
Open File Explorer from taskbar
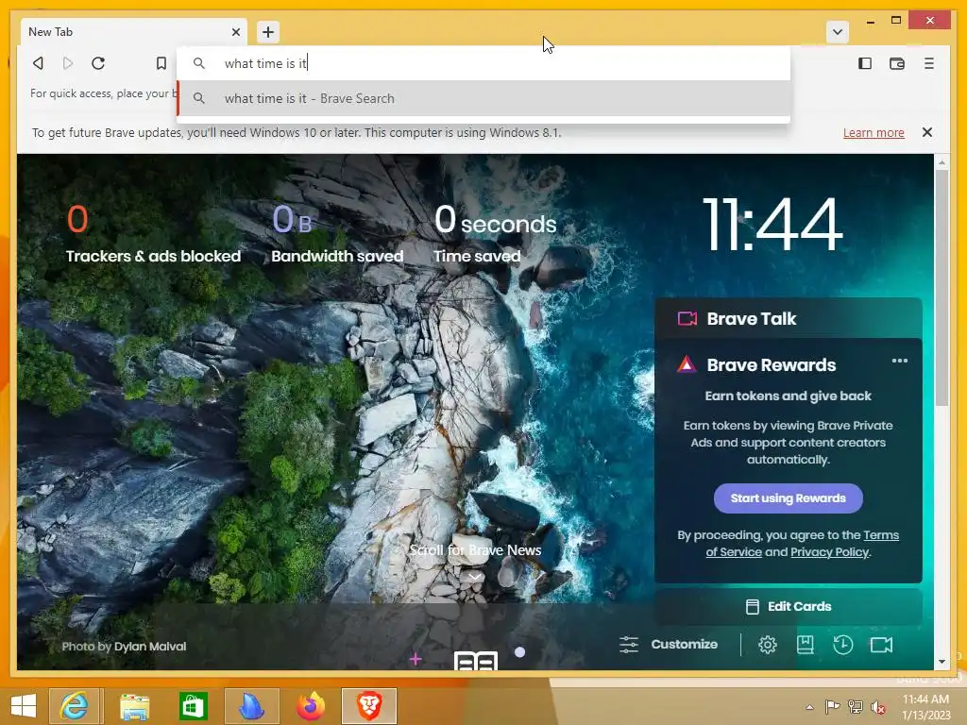(x=134, y=706)
